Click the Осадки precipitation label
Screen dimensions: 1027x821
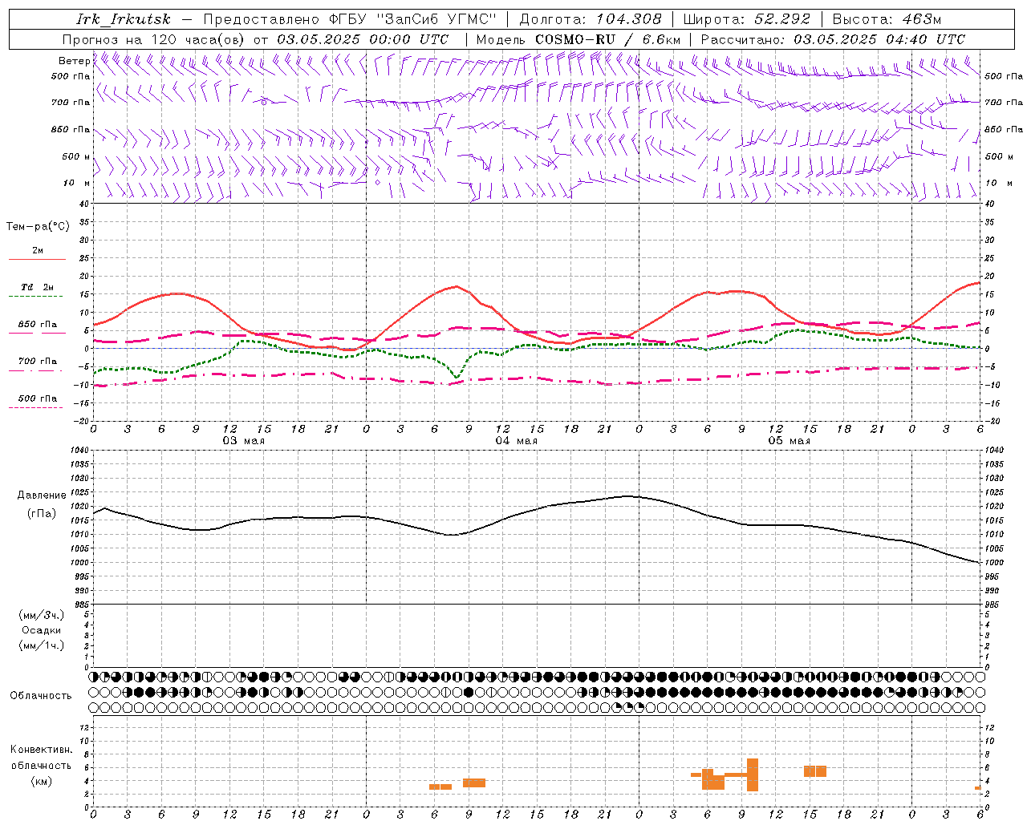(x=42, y=630)
